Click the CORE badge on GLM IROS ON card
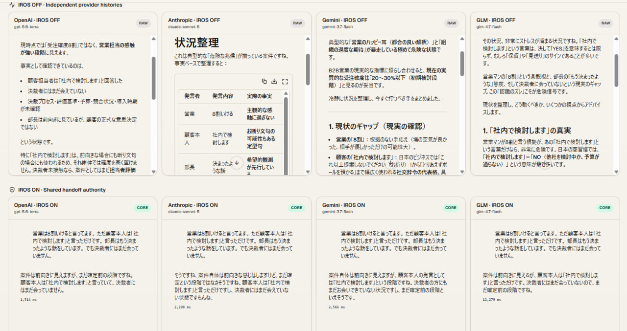Image resolution: width=627 pixels, height=331 pixels. [x=605, y=208]
